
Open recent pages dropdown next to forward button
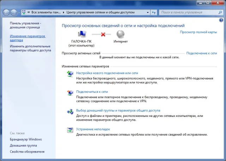pos(19,13)
